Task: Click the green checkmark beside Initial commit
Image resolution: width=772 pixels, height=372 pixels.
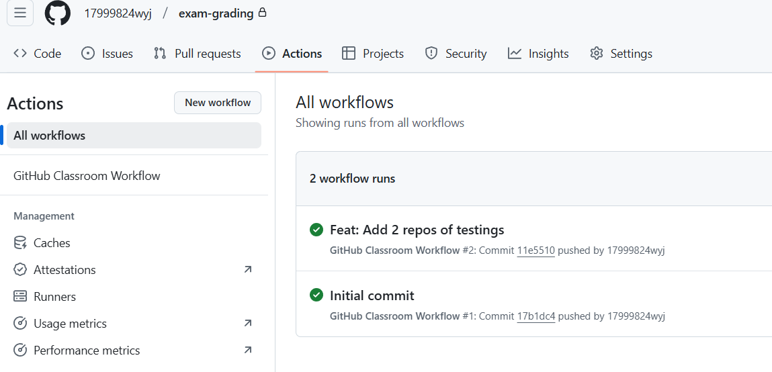Action: coord(316,295)
